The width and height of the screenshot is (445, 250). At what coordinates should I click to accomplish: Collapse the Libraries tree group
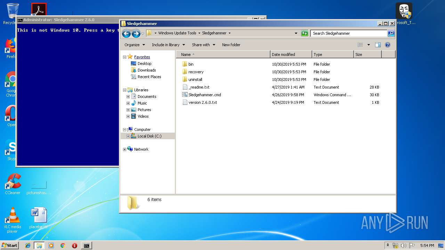tap(124, 90)
